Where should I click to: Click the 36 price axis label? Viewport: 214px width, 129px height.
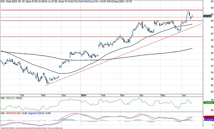tap(212, 53)
